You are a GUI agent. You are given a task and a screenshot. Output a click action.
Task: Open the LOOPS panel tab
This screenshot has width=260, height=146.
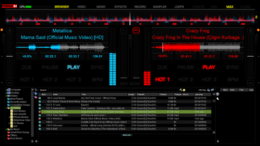coord(179,7)
